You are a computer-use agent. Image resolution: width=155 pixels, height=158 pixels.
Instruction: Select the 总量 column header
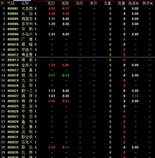coord(107,3)
